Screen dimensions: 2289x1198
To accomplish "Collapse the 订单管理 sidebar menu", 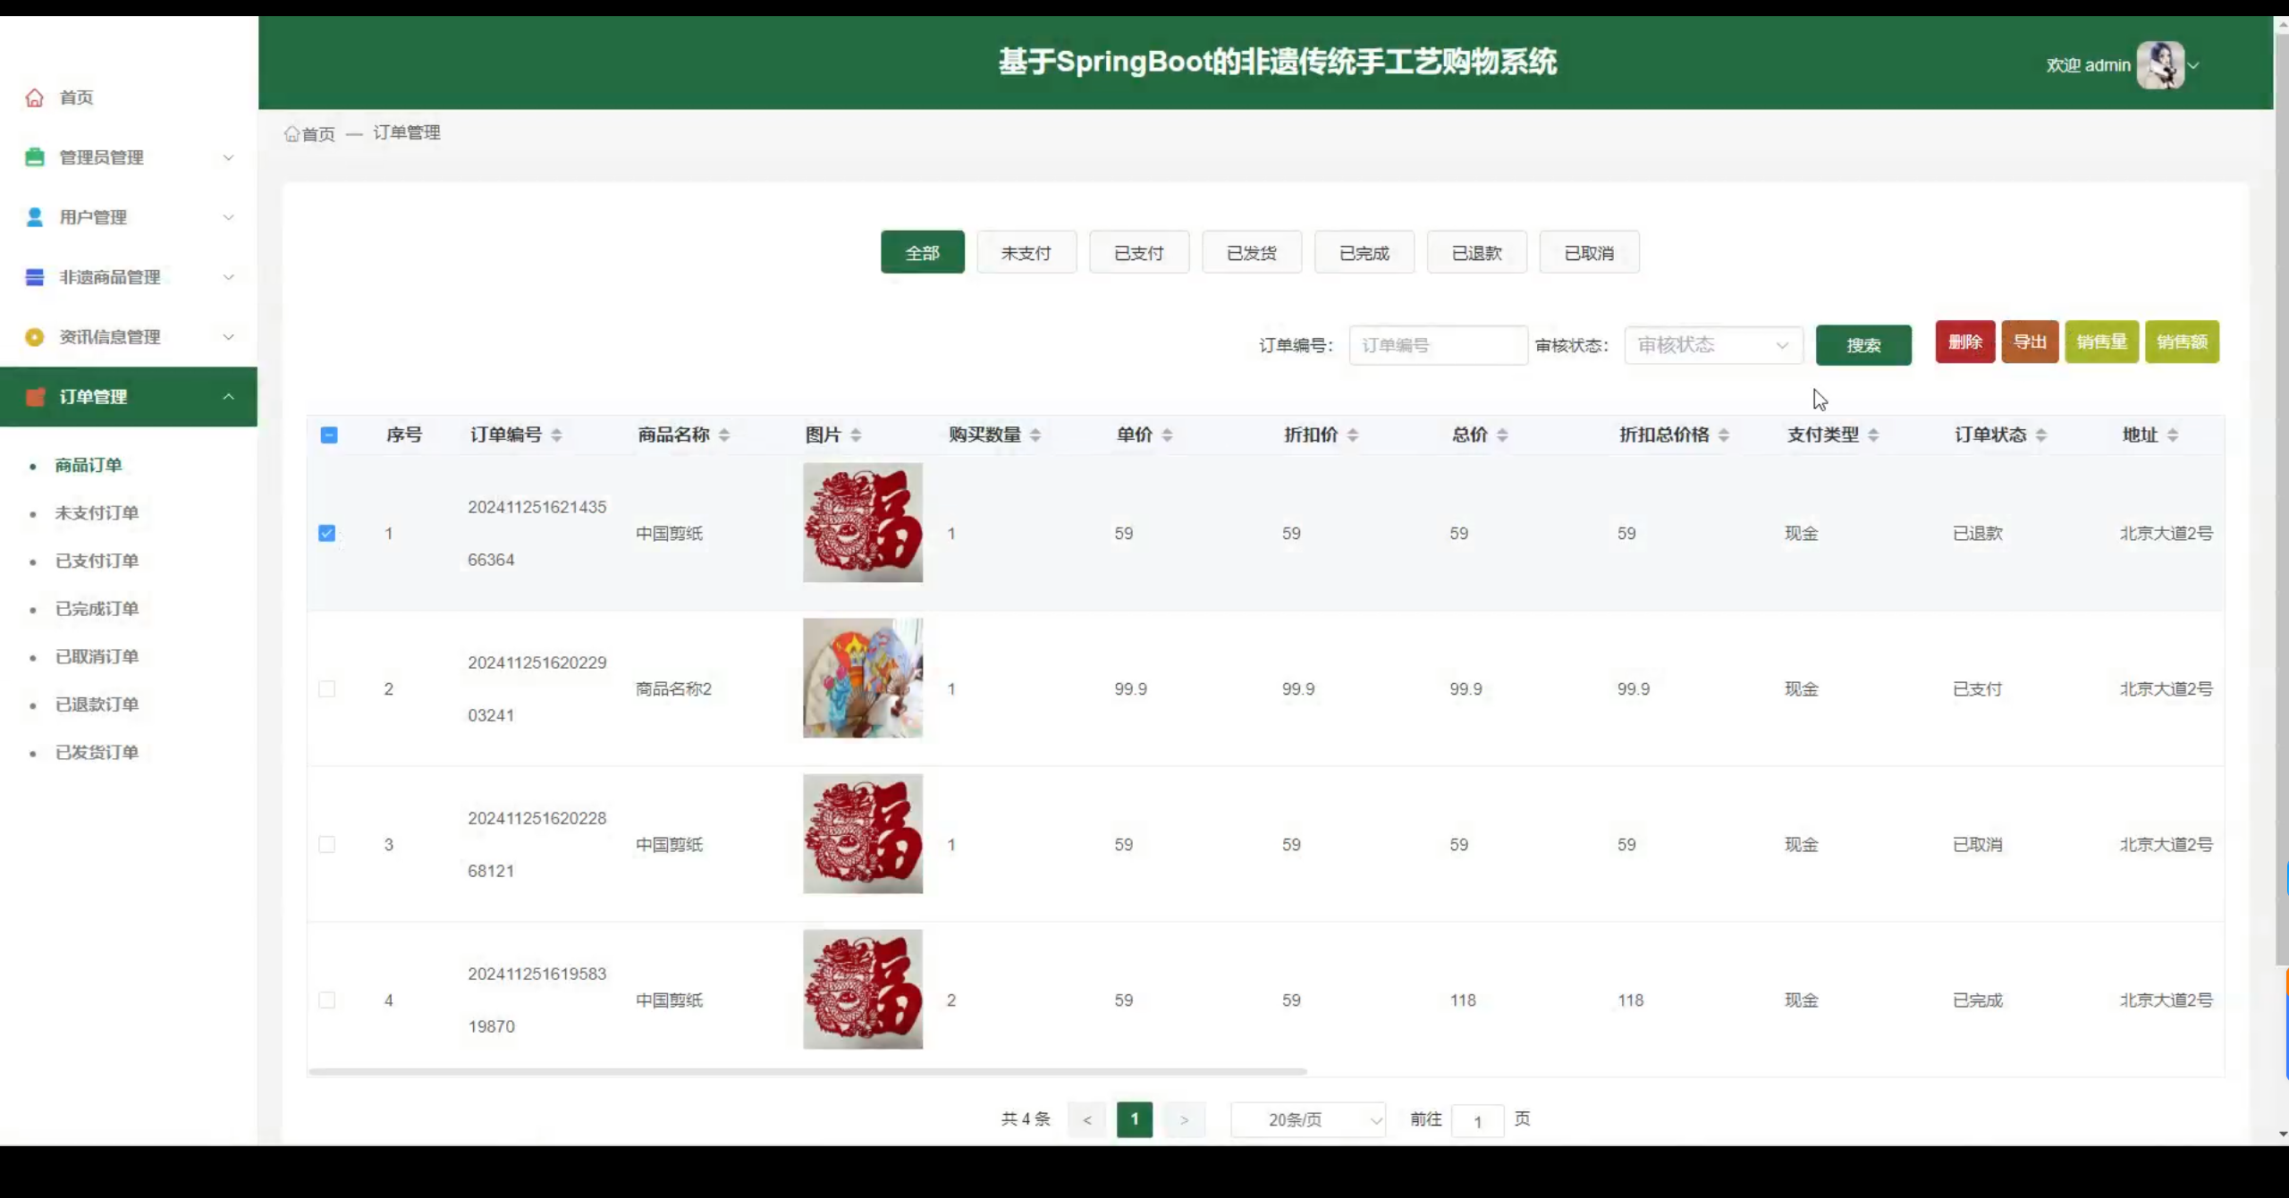I will pyautogui.click(x=228, y=397).
